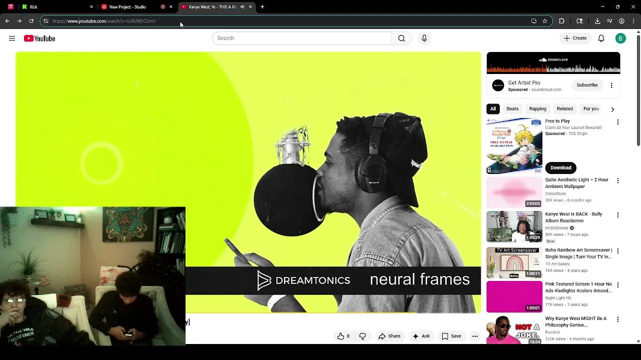Image resolution: width=641 pixels, height=360 pixels.
Task: Open ImStillDontai channel link
Action: (x=557, y=228)
